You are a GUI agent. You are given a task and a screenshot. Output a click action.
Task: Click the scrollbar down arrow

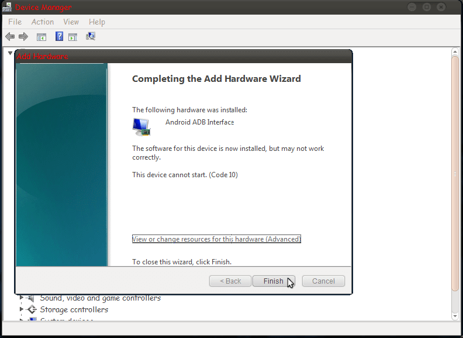[455, 316]
